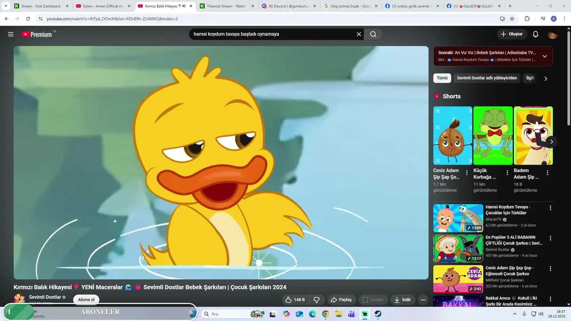This screenshot has width=571, height=321.
Task: Click the Chrome icon in the taskbar
Action: [x=326, y=314]
